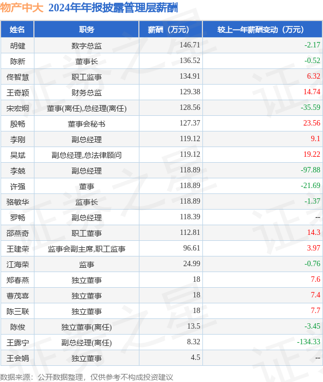Viewport: 323px width, 382px height.
Task: Click change value -2.17
Action: 312,45
